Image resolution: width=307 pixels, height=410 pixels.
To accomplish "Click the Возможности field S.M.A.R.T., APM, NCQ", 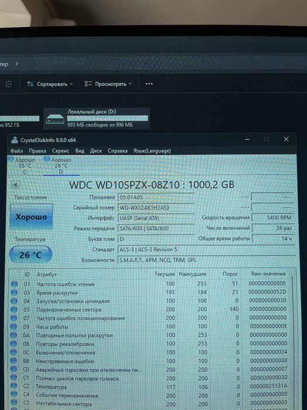I will pos(206,260).
